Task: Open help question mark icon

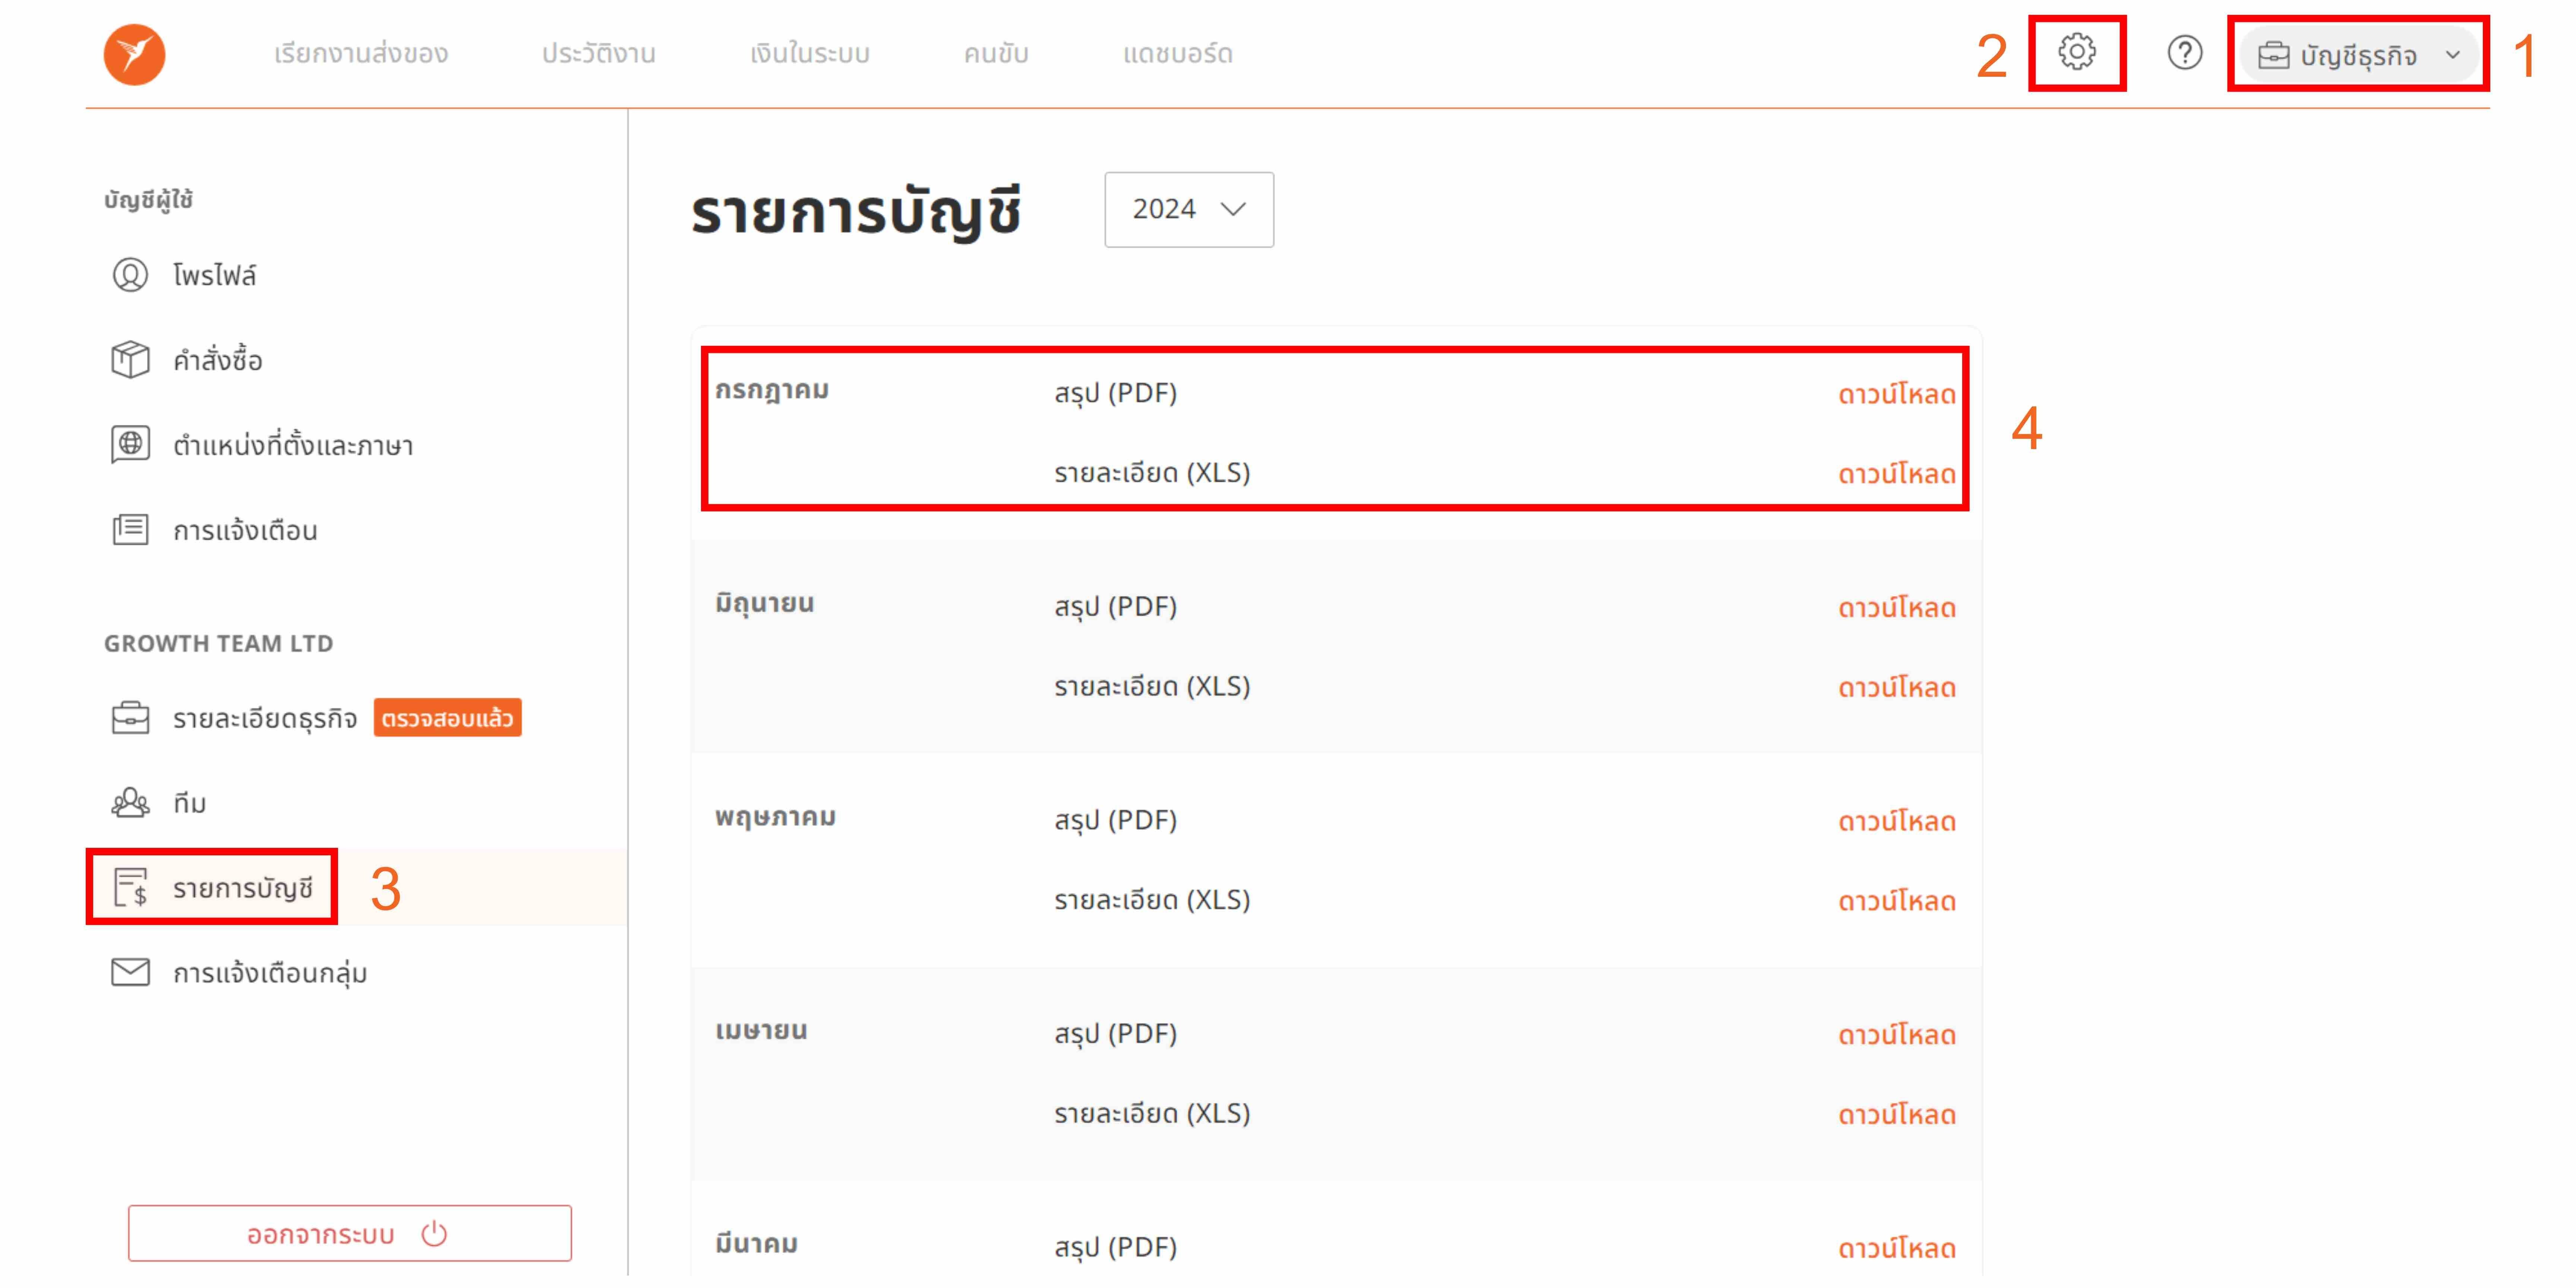Action: 2185,52
